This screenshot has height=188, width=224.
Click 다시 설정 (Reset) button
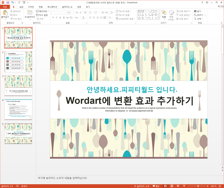42,15
